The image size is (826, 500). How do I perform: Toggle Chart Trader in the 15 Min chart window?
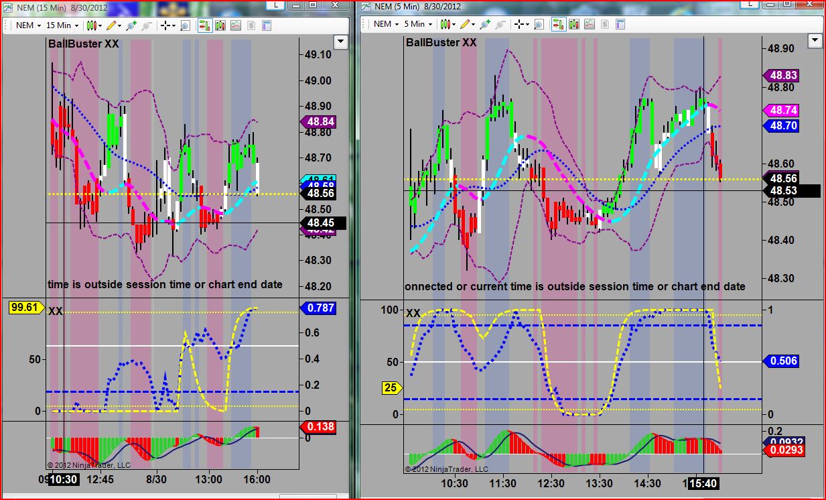pyautogui.click(x=205, y=25)
